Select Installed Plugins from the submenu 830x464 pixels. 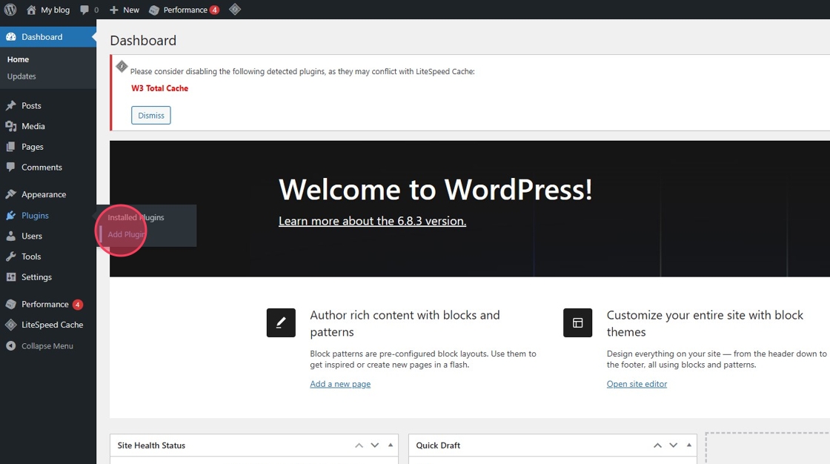click(136, 218)
